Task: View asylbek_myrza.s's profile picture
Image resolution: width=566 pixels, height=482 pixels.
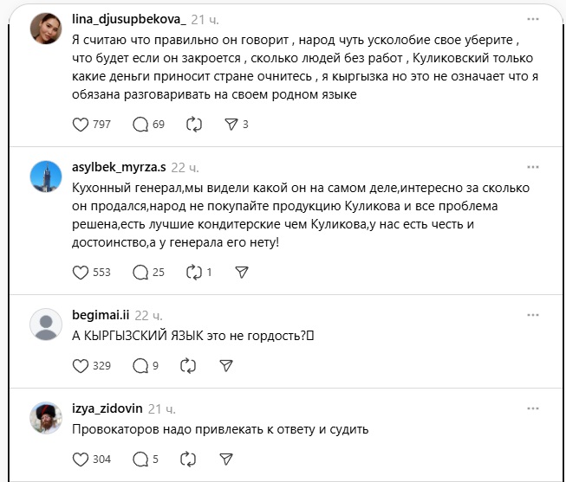Action: click(x=45, y=179)
